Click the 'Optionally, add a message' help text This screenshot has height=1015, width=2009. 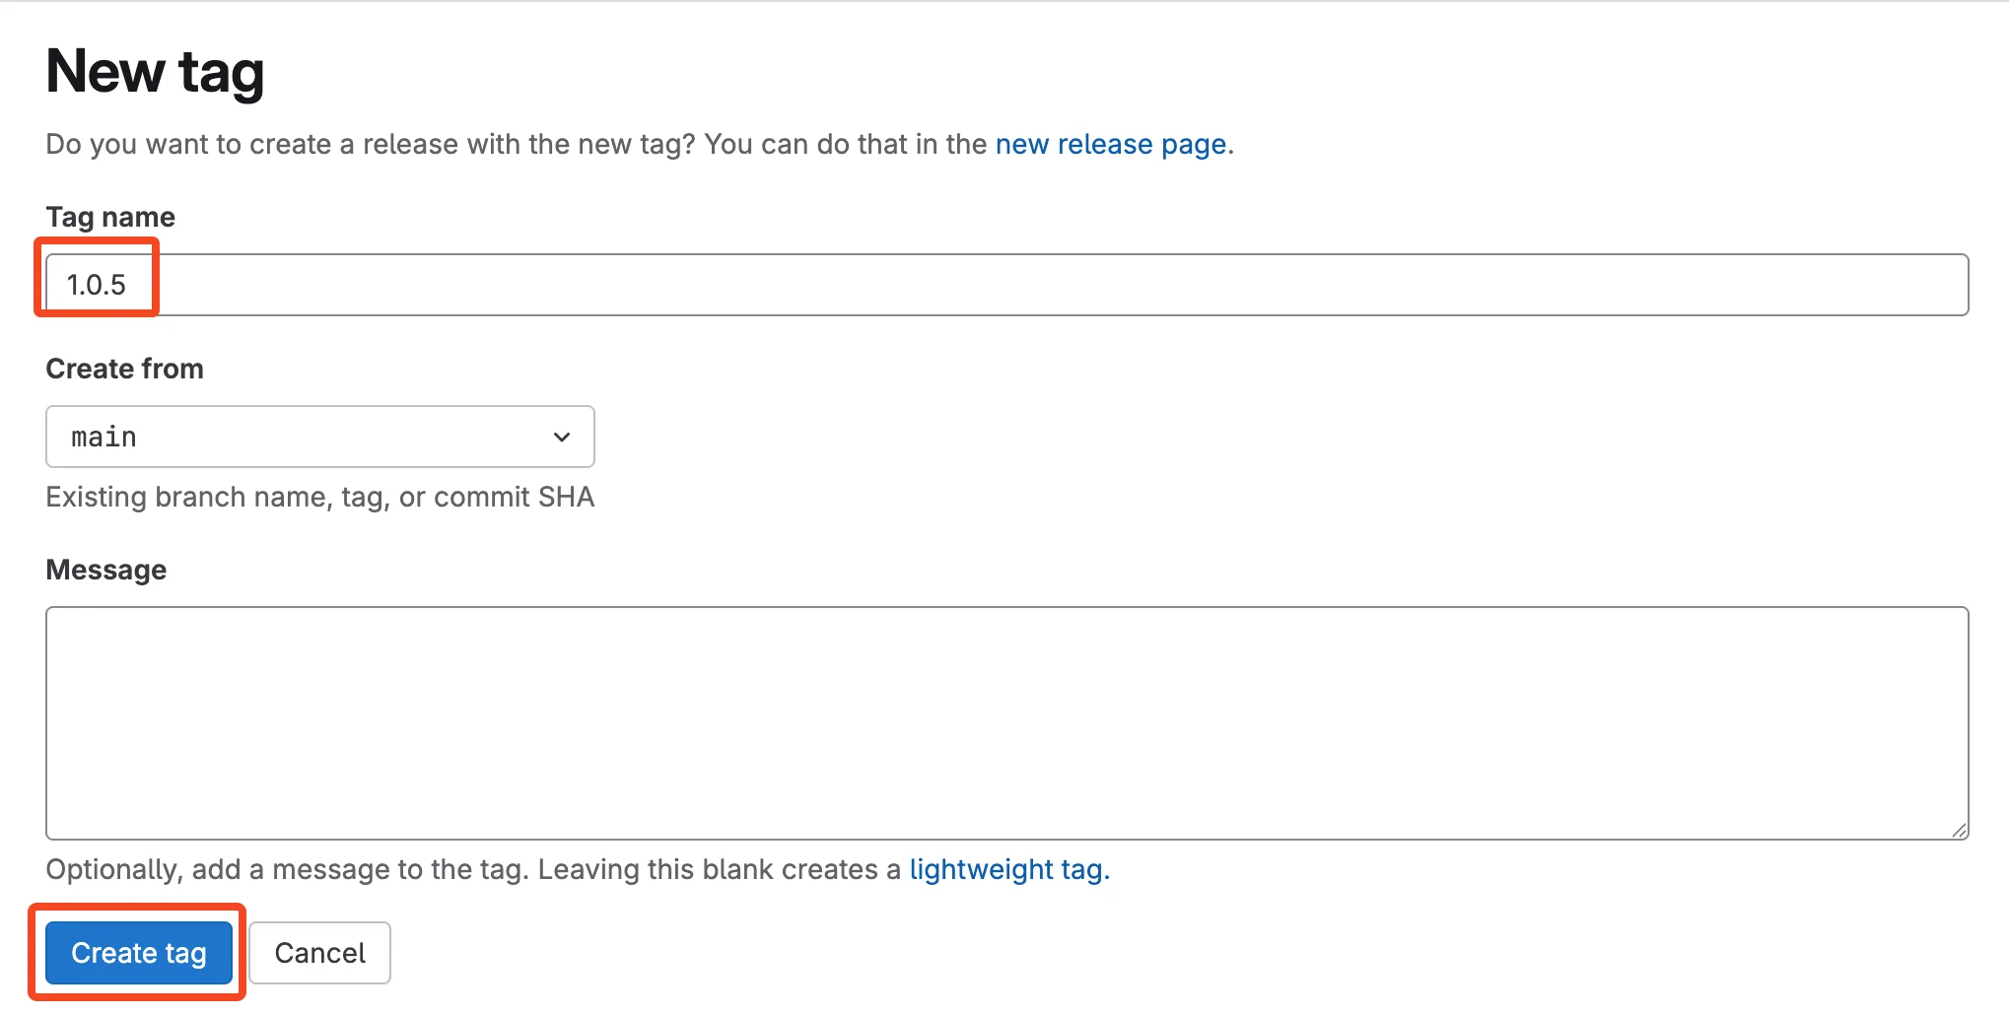click(473, 869)
